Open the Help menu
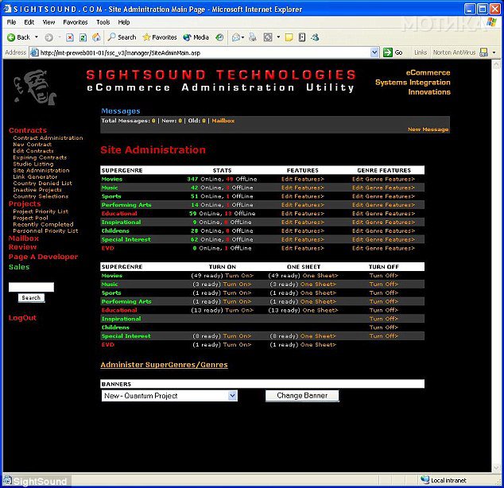 124,22
